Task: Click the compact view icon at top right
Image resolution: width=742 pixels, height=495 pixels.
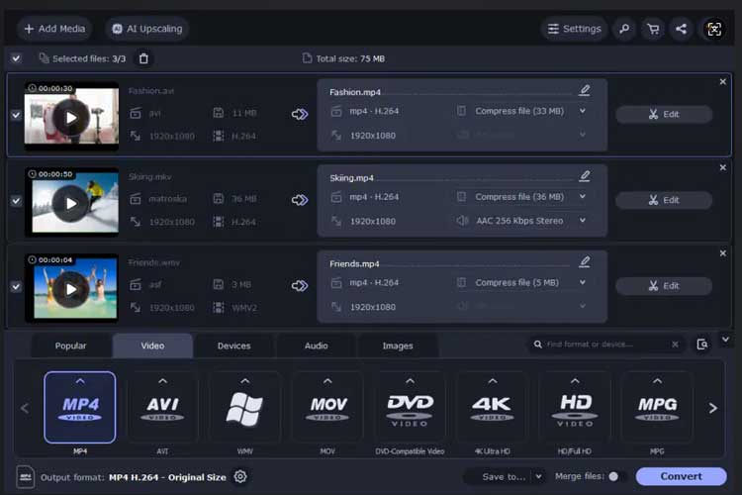Action: point(714,29)
